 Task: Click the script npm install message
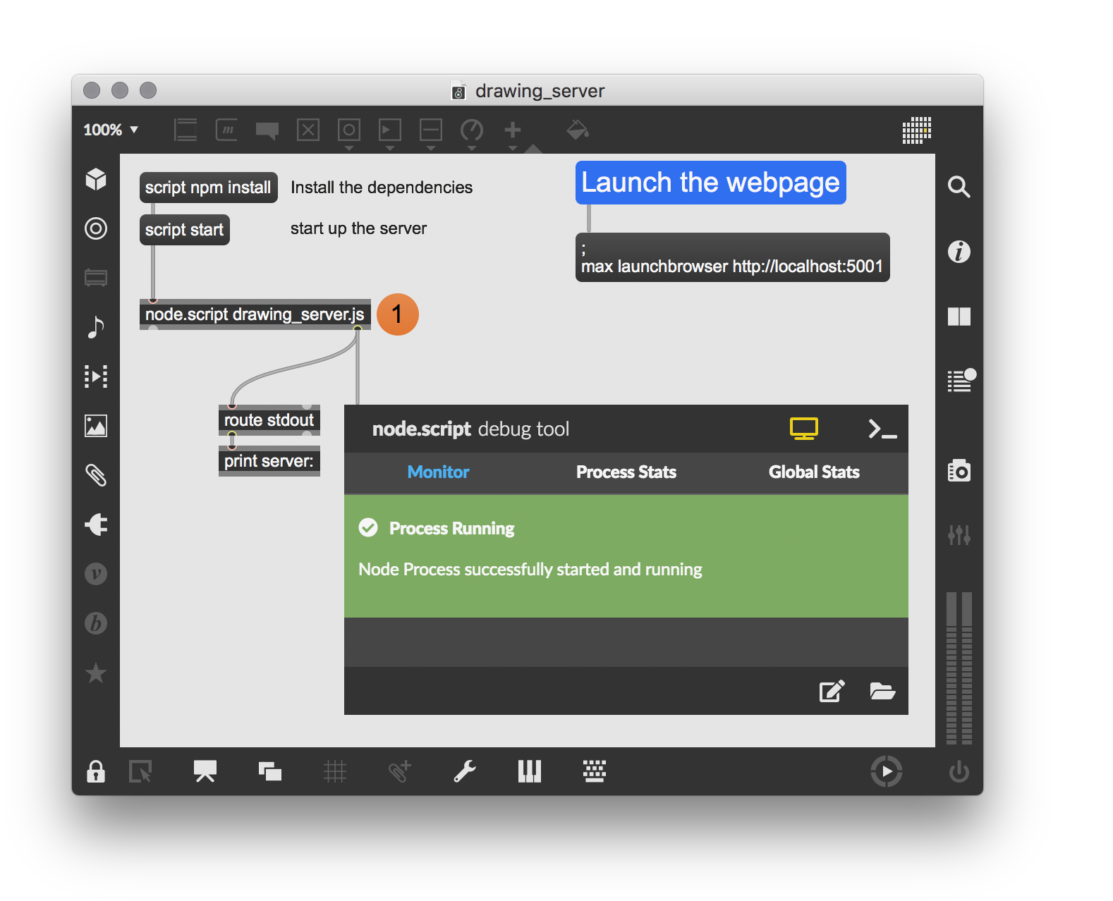click(208, 188)
